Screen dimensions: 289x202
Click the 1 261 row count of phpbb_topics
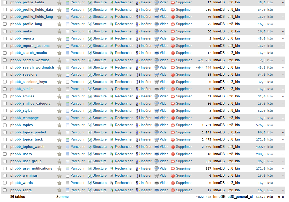click(206, 125)
